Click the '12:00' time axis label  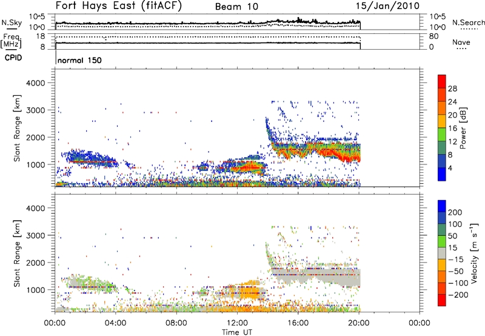[237, 323]
